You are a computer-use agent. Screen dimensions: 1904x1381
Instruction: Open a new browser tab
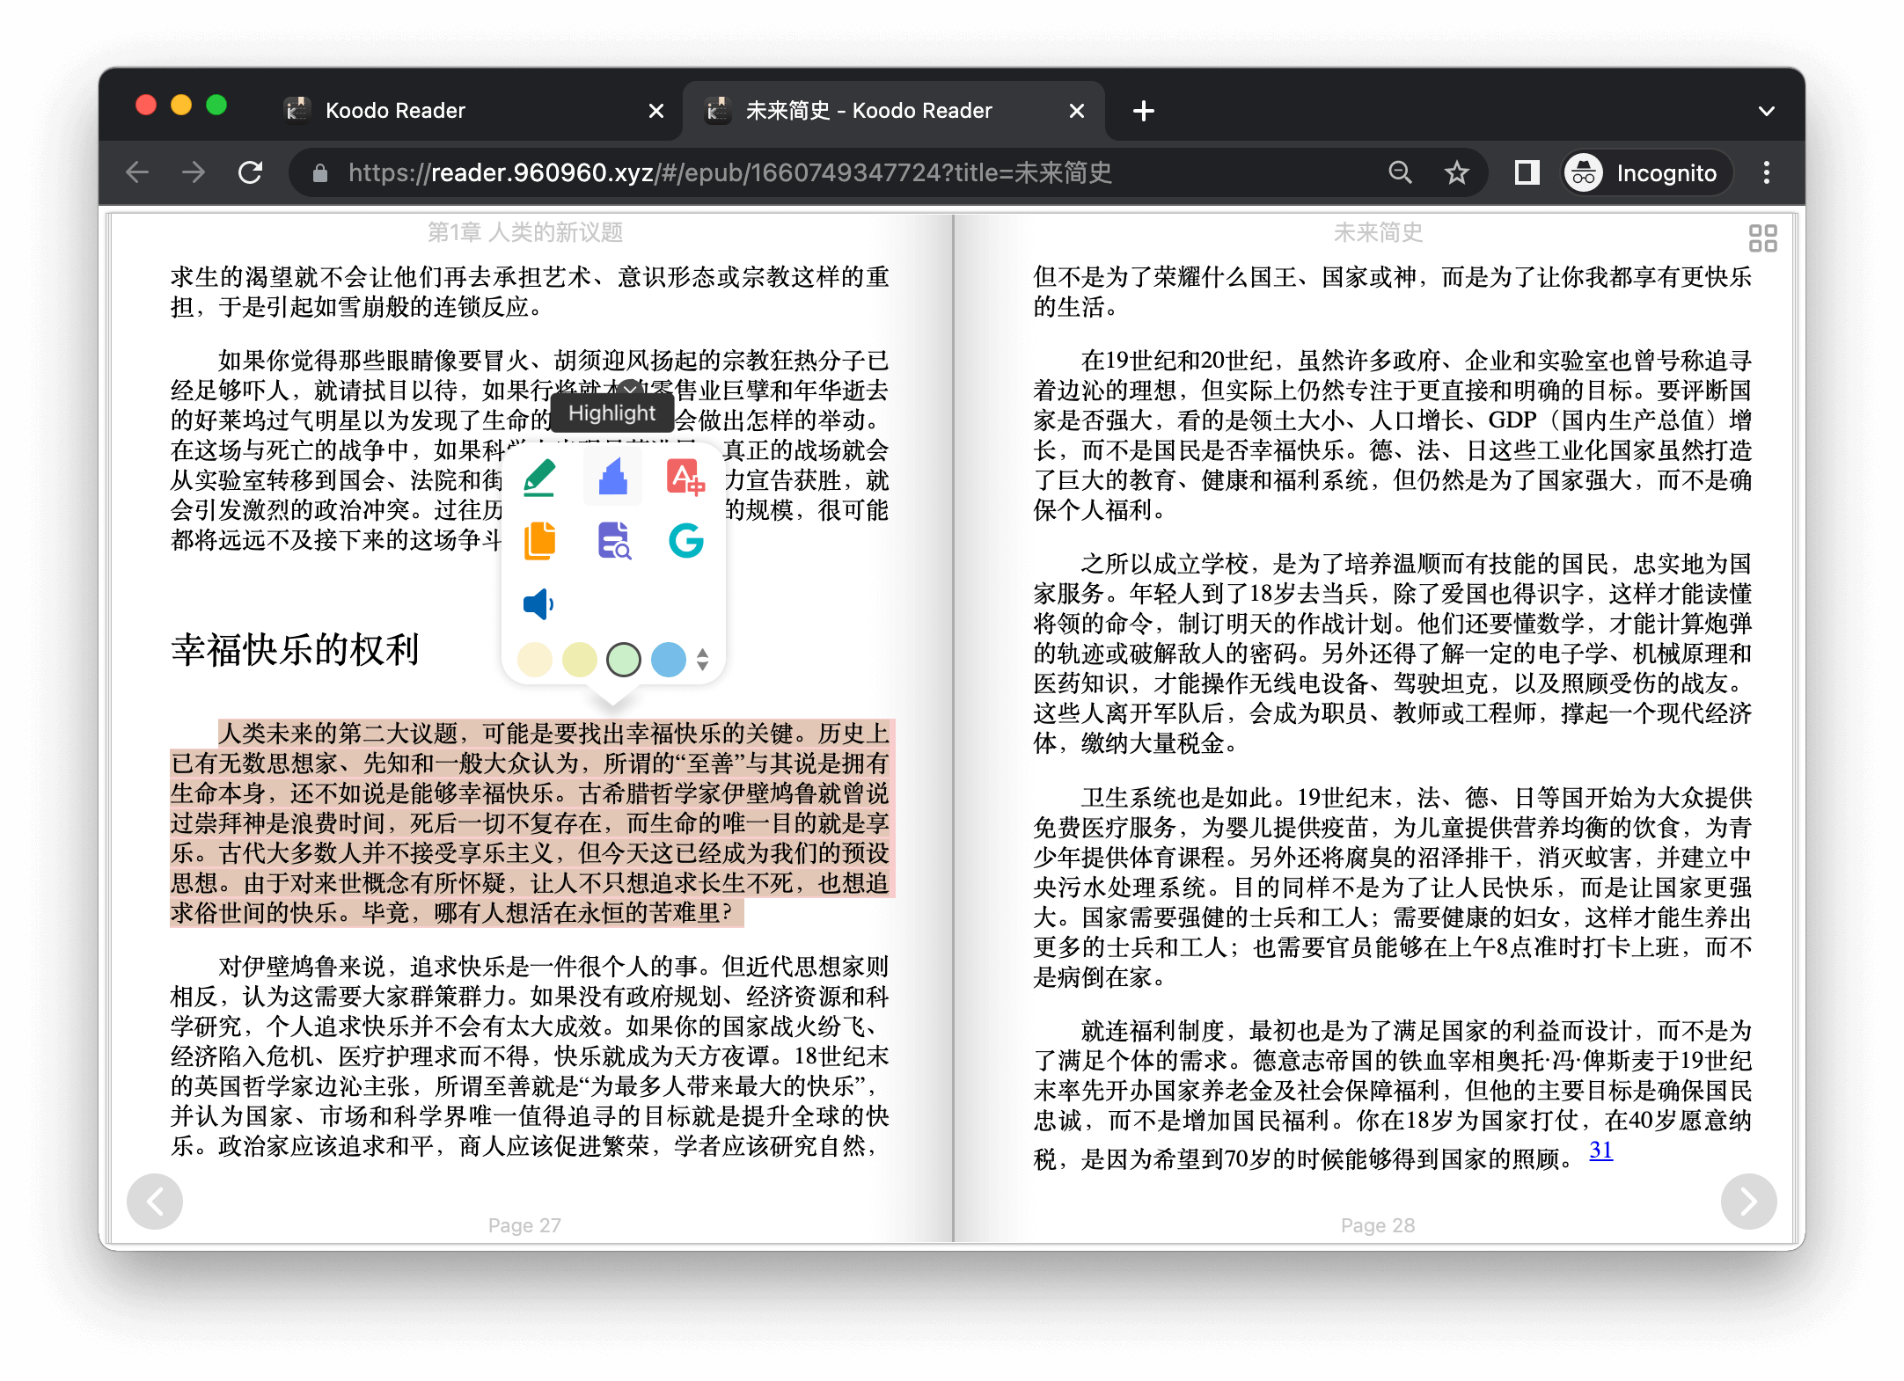point(1143,111)
